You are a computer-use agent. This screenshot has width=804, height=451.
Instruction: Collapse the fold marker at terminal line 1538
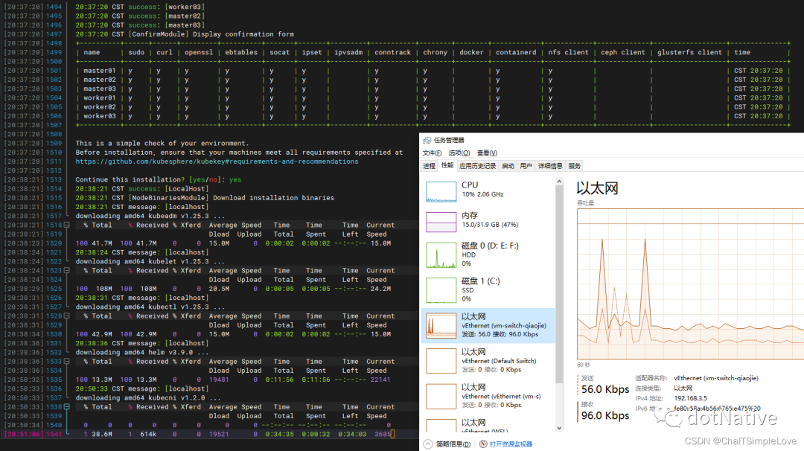tap(67, 407)
